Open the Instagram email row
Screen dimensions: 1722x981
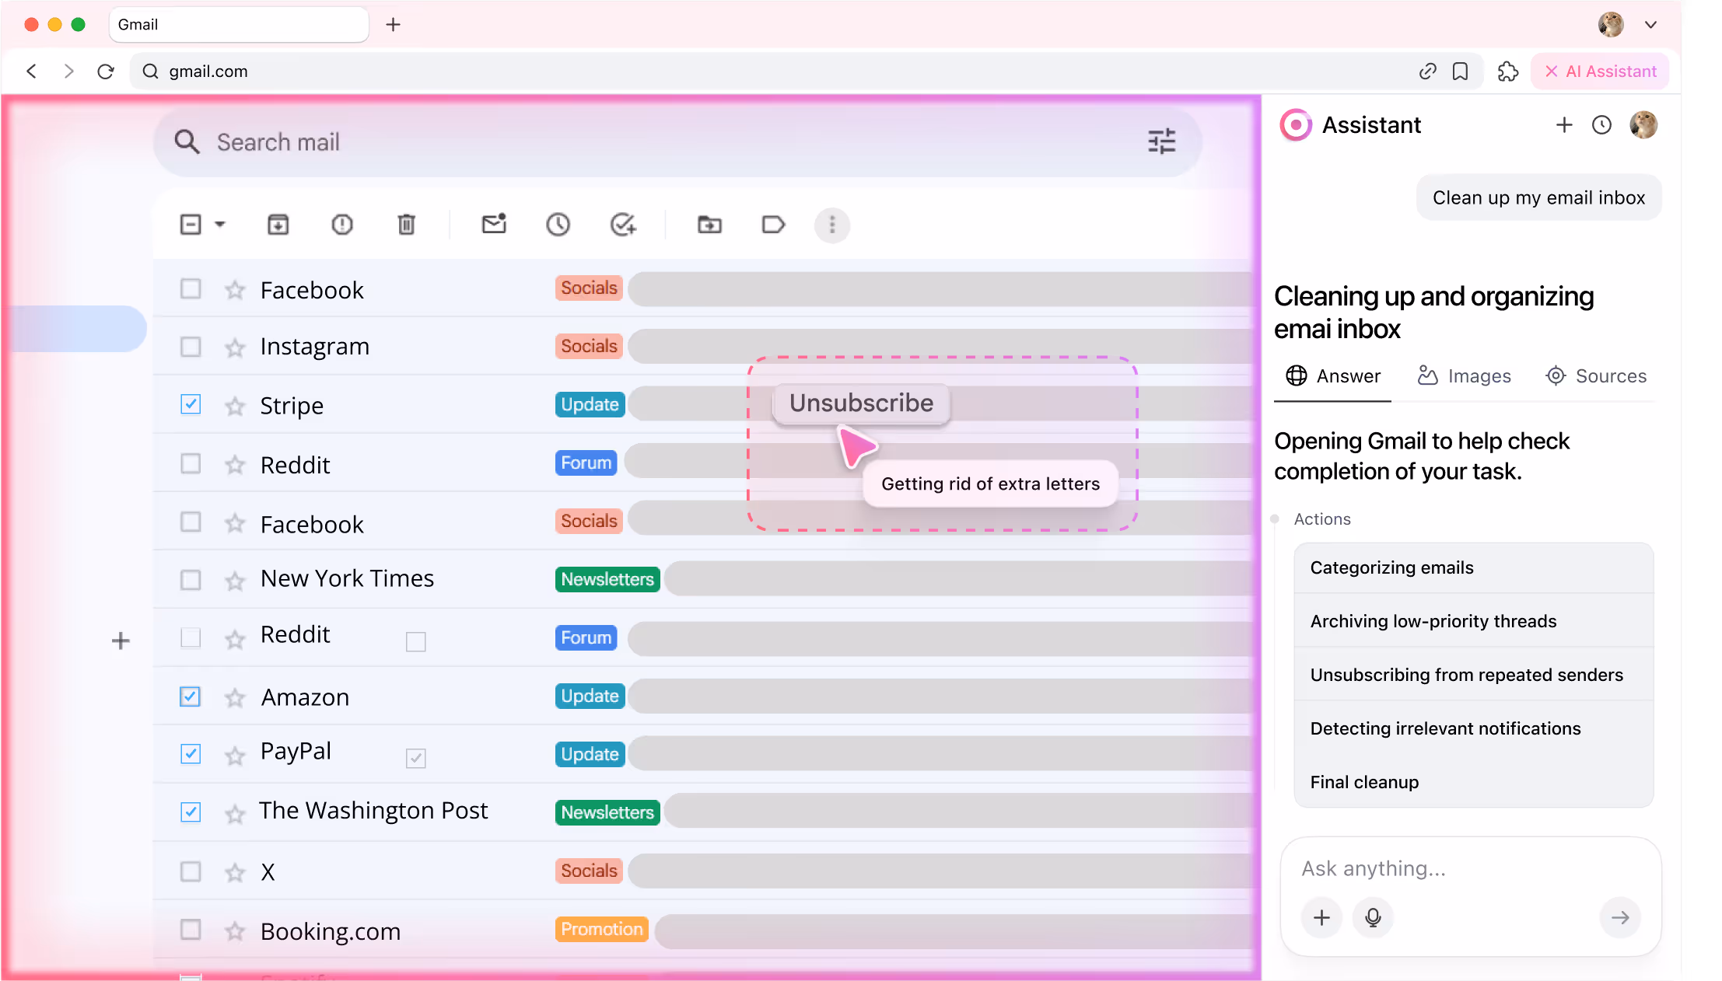click(704, 347)
